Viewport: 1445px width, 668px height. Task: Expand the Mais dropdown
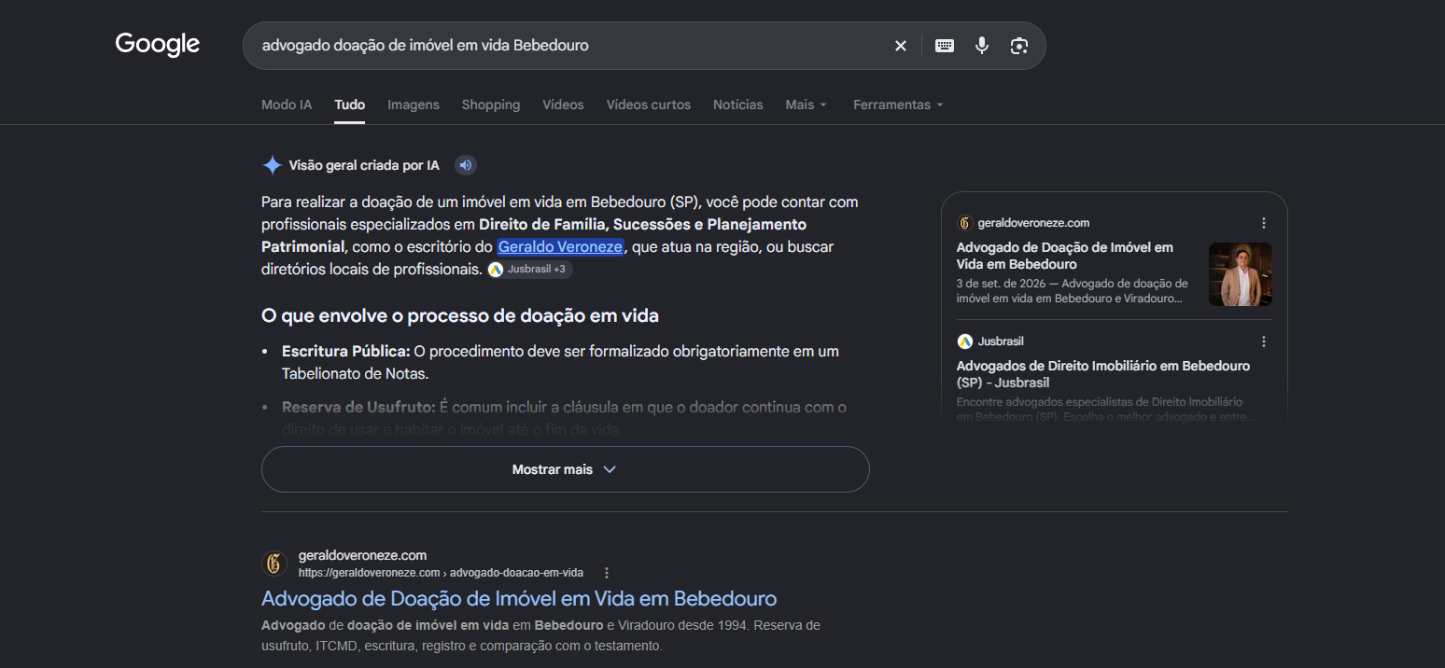pos(807,104)
